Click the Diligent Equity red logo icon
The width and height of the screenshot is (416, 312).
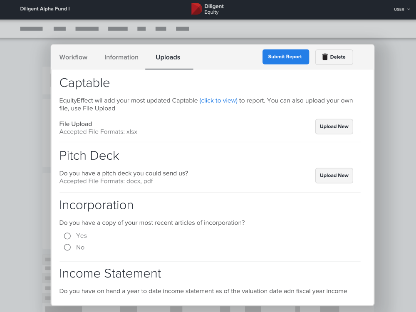tap(196, 9)
